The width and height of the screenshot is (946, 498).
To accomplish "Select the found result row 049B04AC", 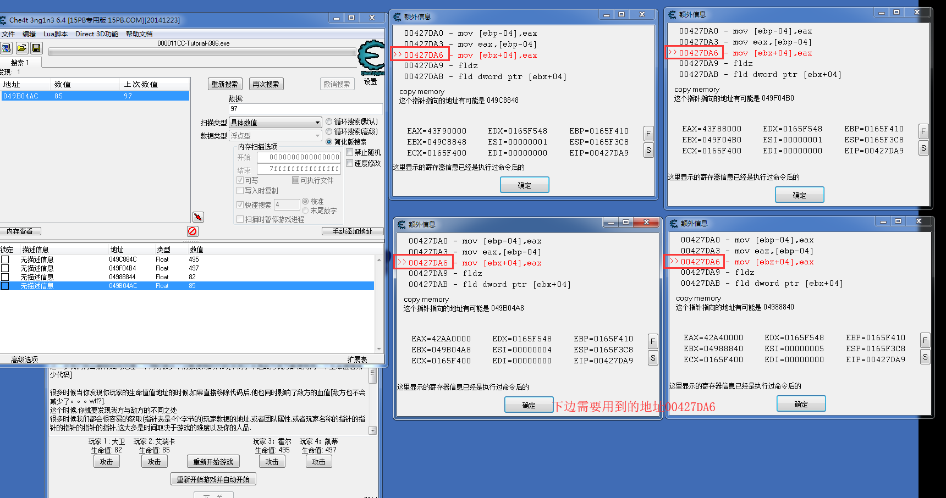I will (95, 96).
